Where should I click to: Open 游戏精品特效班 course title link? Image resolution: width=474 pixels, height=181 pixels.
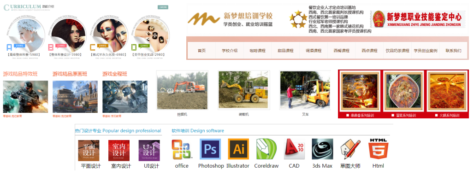[x=20, y=74]
